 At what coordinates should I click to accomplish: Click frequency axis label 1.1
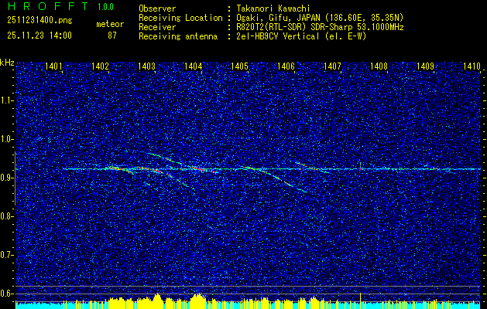coord(5,100)
